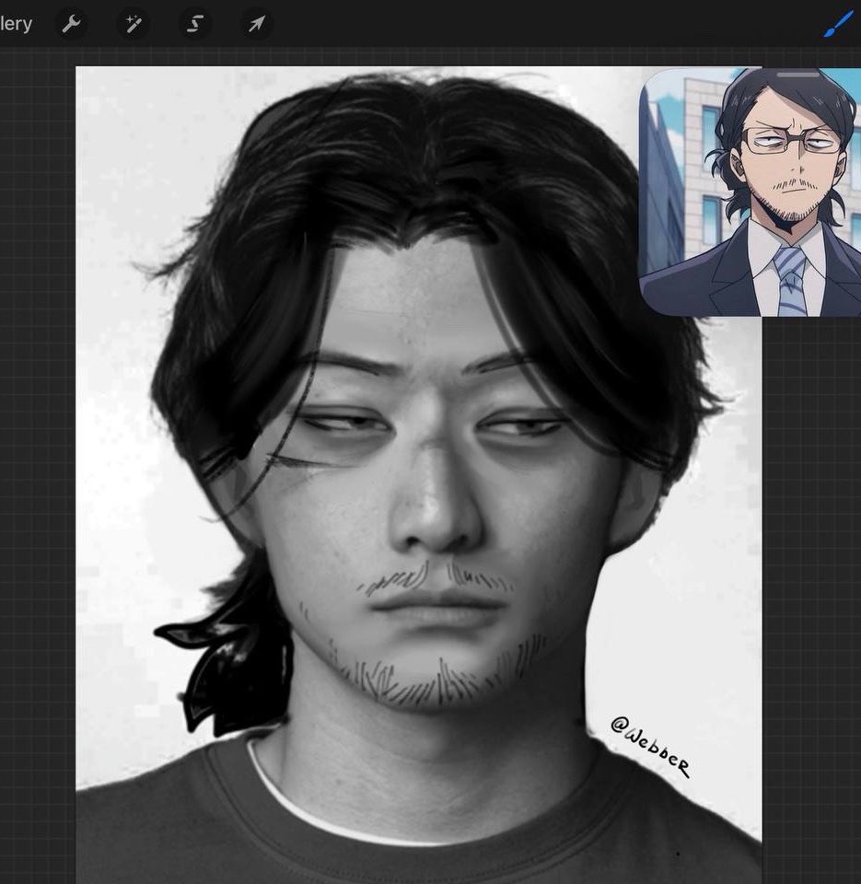Open the Gallery link
This screenshot has height=884, width=861.
tap(16, 24)
